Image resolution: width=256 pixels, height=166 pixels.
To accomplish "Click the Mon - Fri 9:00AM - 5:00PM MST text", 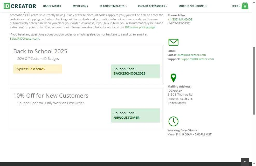I will click(x=189, y=134).
